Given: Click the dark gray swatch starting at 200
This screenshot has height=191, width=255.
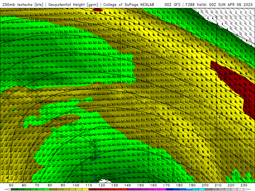Looking at the screenshot, I should pyautogui.click(x=208, y=189).
